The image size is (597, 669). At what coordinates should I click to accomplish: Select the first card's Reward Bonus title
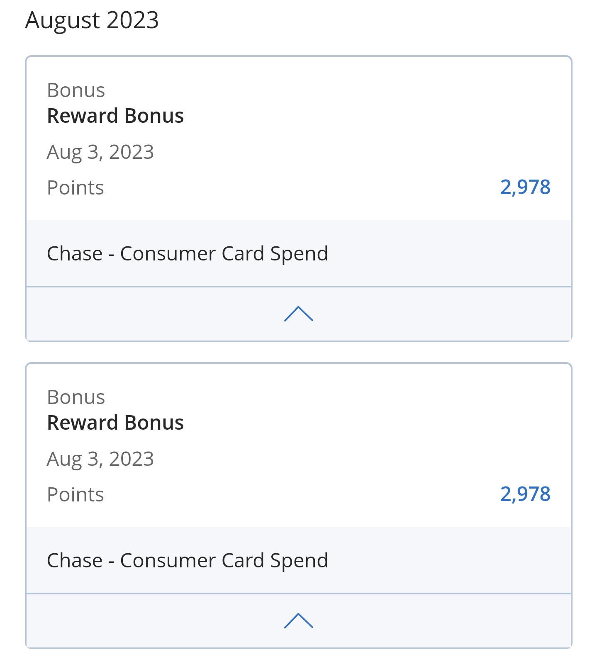click(115, 116)
